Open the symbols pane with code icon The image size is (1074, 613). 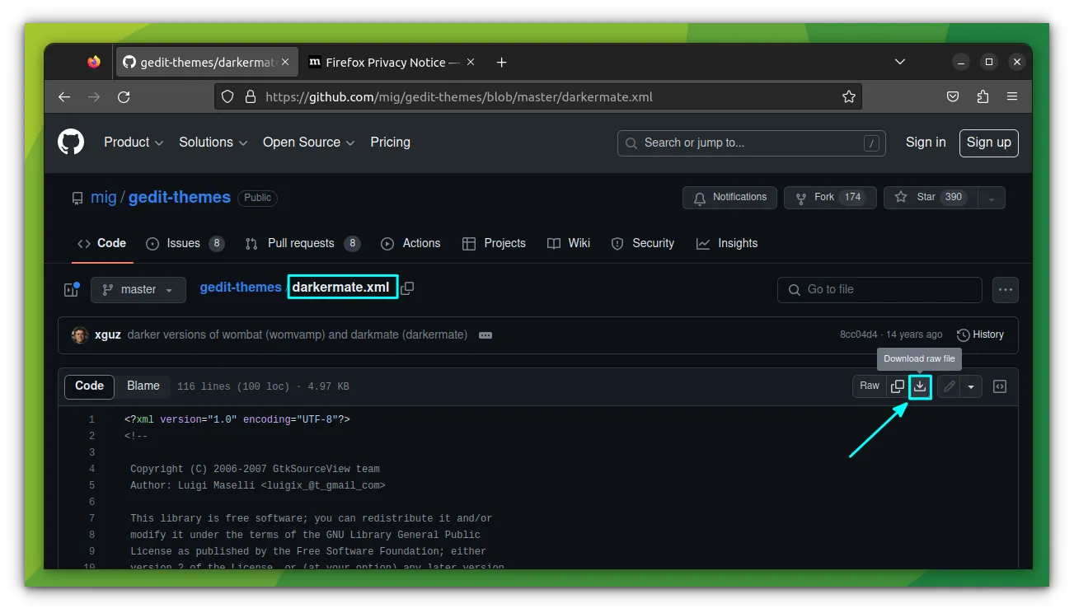point(999,386)
